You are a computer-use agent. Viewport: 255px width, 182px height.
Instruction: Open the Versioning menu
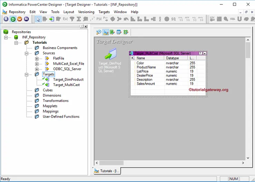86,12
